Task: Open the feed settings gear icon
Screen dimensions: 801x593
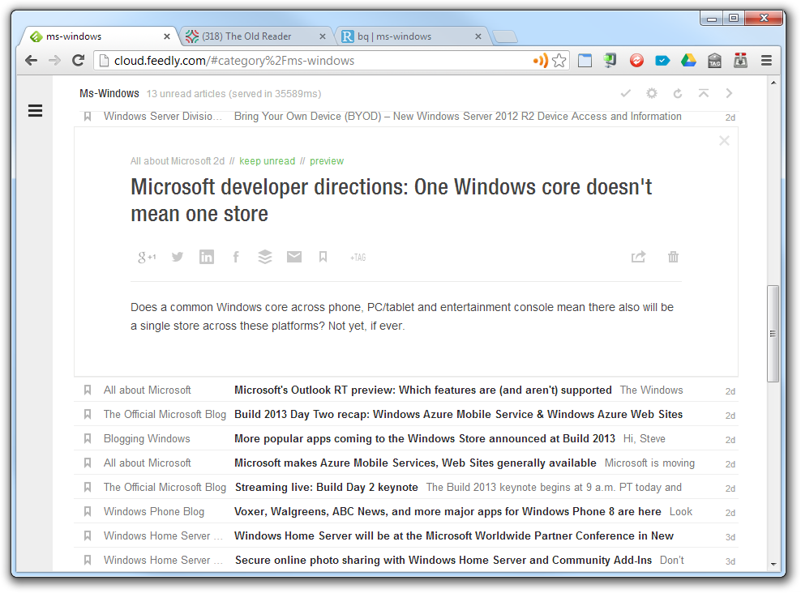Action: tap(652, 93)
